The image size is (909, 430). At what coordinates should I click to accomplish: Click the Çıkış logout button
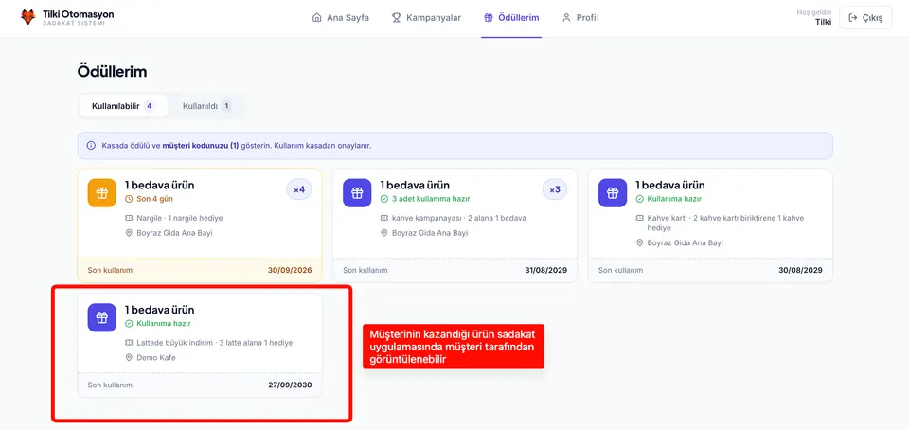(865, 17)
